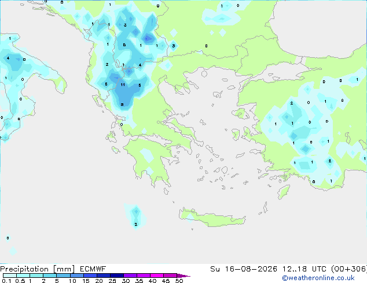
Task: Click the 11 mm precipitation value label
Action: pos(123,85)
